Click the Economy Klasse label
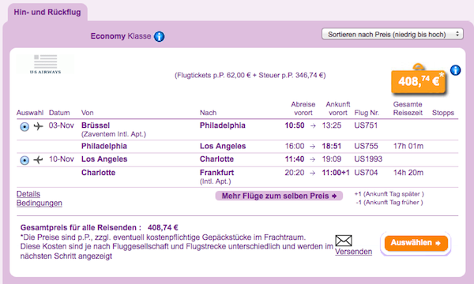Viewport: 474px width, 284px height. point(121,36)
